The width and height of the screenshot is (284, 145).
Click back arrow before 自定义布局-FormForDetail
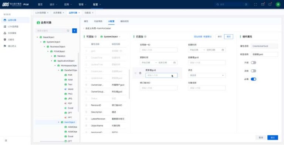84,28
